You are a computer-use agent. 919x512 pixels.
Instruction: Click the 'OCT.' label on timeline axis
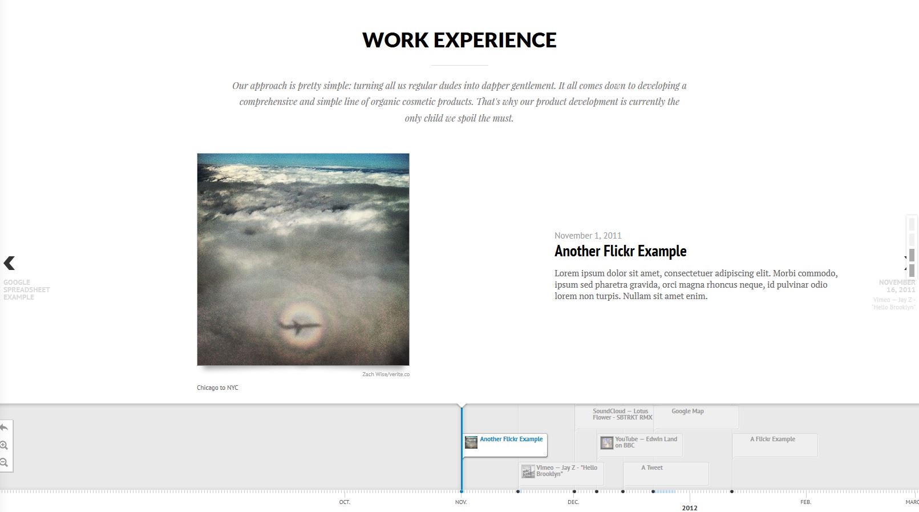click(x=345, y=502)
